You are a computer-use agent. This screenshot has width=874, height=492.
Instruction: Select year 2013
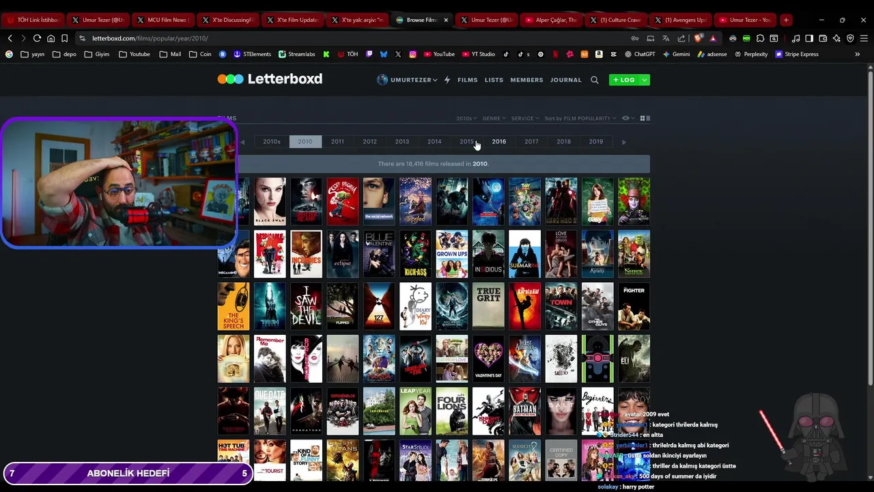(x=402, y=141)
